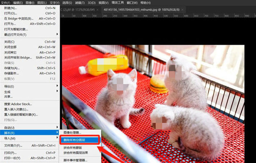Expand 生成 submenu
Screen dimensions: 256x163
click(30, 92)
